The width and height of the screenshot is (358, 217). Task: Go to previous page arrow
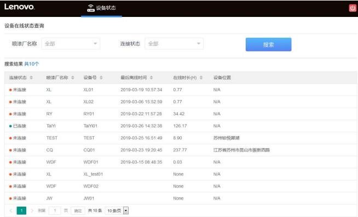click(x=11, y=210)
